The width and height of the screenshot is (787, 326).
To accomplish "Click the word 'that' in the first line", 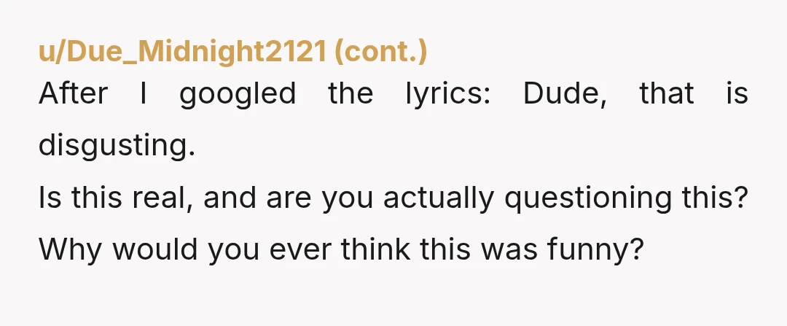I will coord(667,94).
